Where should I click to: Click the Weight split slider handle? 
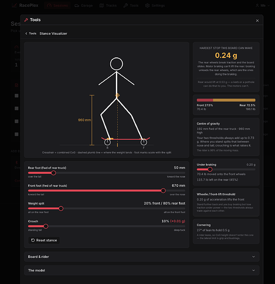pyautogui.click(x=61, y=208)
